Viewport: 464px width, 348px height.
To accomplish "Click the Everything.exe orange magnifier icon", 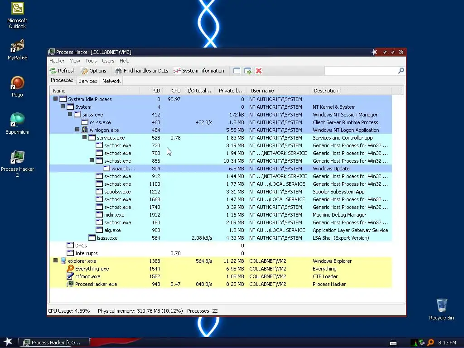I will 70,268.
